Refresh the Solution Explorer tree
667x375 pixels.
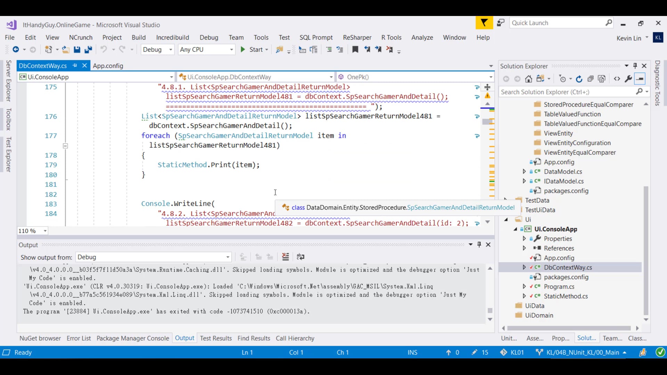coord(579,79)
